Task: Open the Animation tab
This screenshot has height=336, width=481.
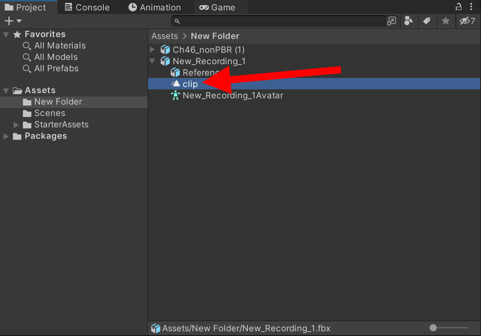Action: pos(154,7)
